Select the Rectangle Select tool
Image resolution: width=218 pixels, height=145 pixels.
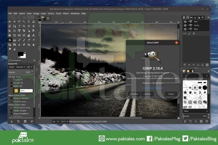[x=10, y=22]
